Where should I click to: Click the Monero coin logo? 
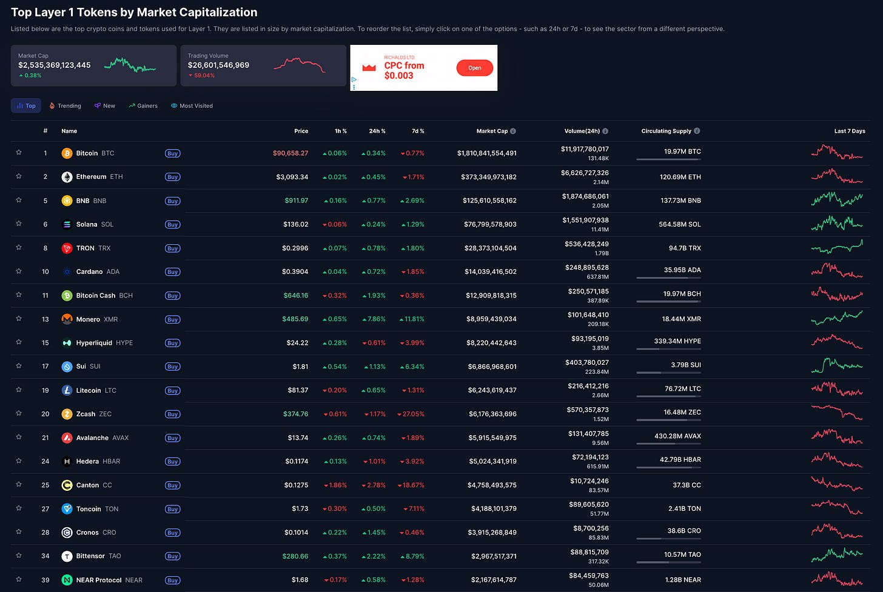(x=67, y=319)
